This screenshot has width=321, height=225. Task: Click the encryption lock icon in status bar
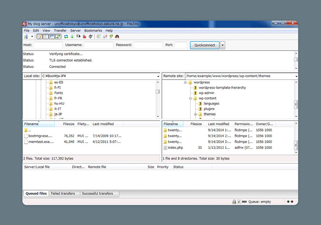pyautogui.click(x=234, y=202)
